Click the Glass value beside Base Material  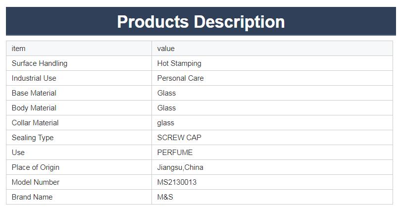click(x=166, y=93)
